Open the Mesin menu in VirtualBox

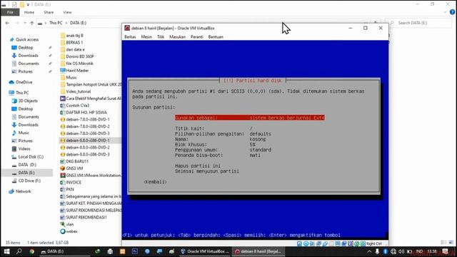(146, 36)
